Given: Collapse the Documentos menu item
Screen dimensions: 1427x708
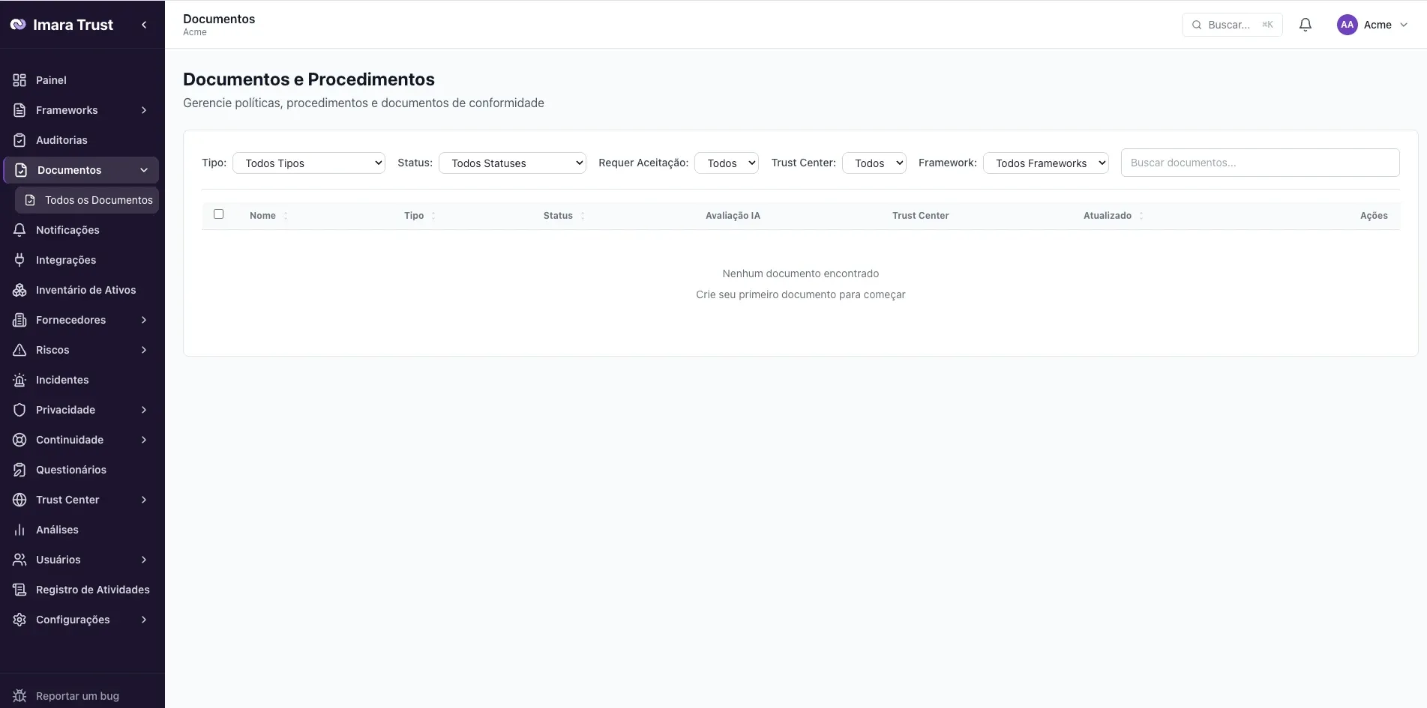Looking at the screenshot, I should (81, 170).
